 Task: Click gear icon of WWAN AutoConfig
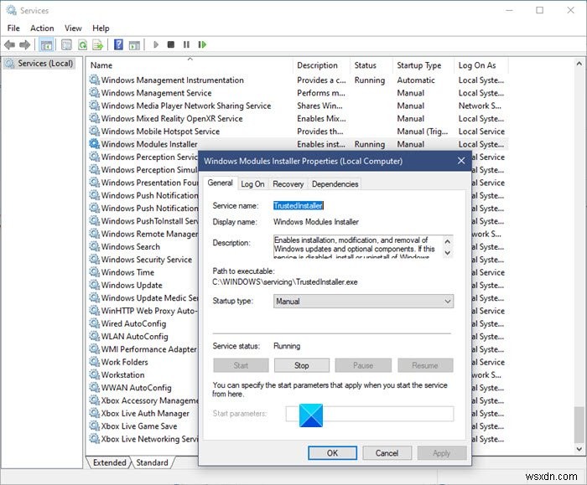[94, 387]
